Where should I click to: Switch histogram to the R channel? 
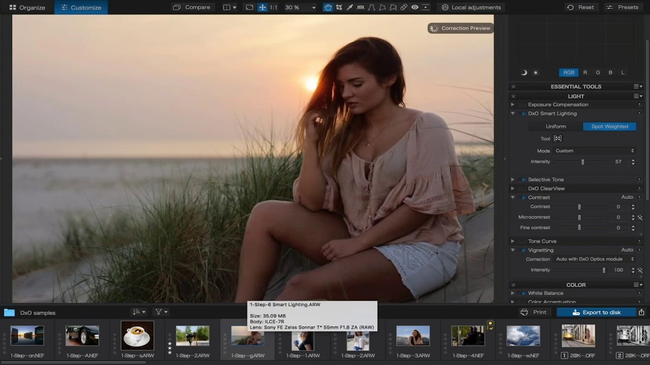(x=584, y=72)
